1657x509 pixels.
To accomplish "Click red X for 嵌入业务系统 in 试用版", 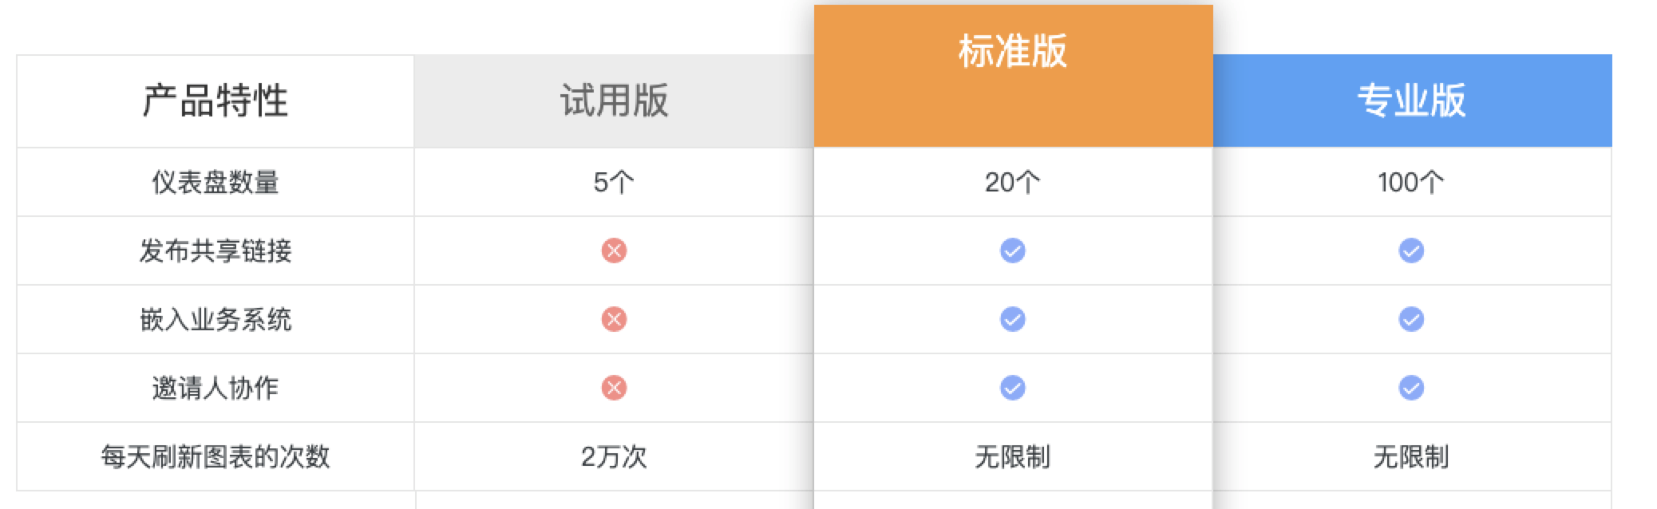I will (614, 319).
